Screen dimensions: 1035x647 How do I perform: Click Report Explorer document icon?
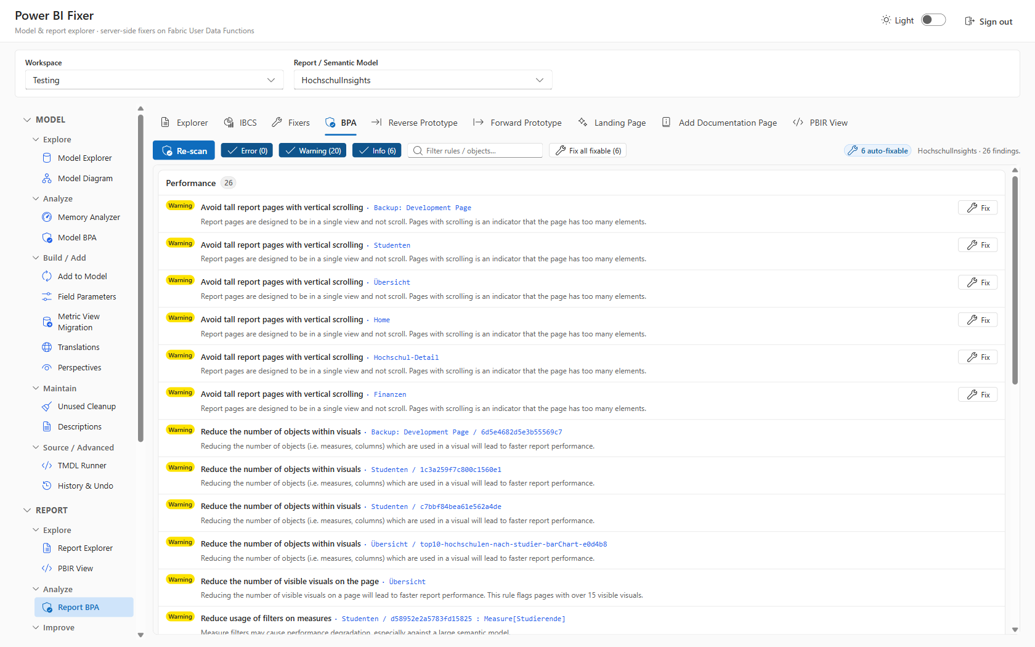pyautogui.click(x=47, y=548)
